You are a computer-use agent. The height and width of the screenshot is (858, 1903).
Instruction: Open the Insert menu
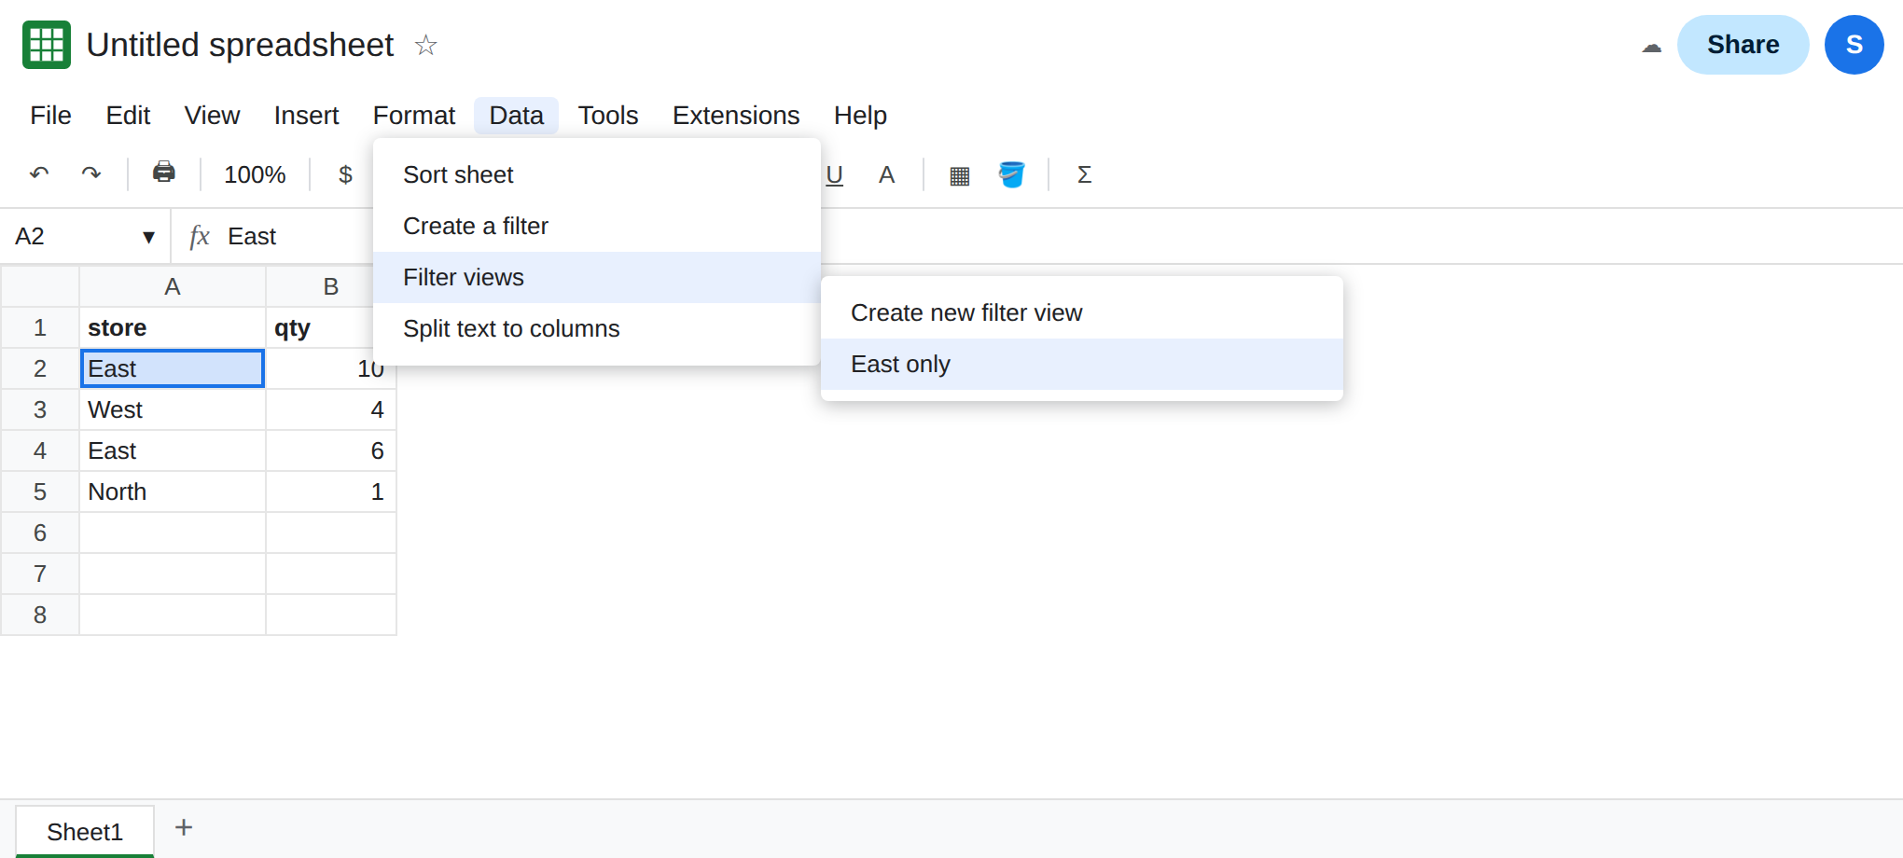click(x=306, y=116)
